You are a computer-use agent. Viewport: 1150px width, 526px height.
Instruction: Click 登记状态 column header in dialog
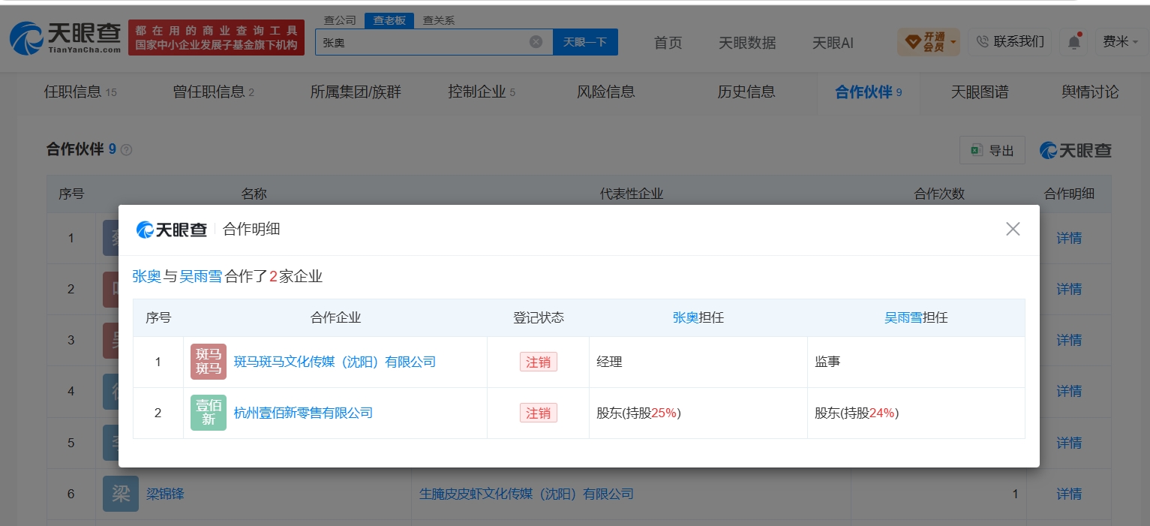pos(539,317)
